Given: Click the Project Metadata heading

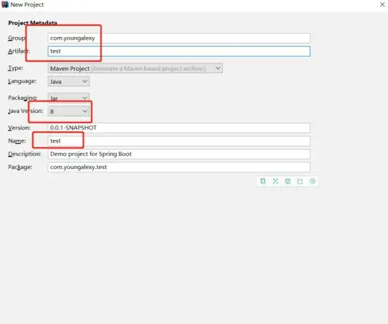Looking at the screenshot, I should (x=33, y=23).
